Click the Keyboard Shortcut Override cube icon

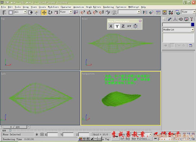tap(108, 13)
